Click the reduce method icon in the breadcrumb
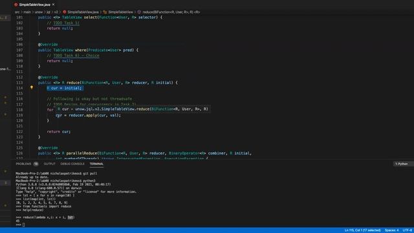 click(139, 12)
